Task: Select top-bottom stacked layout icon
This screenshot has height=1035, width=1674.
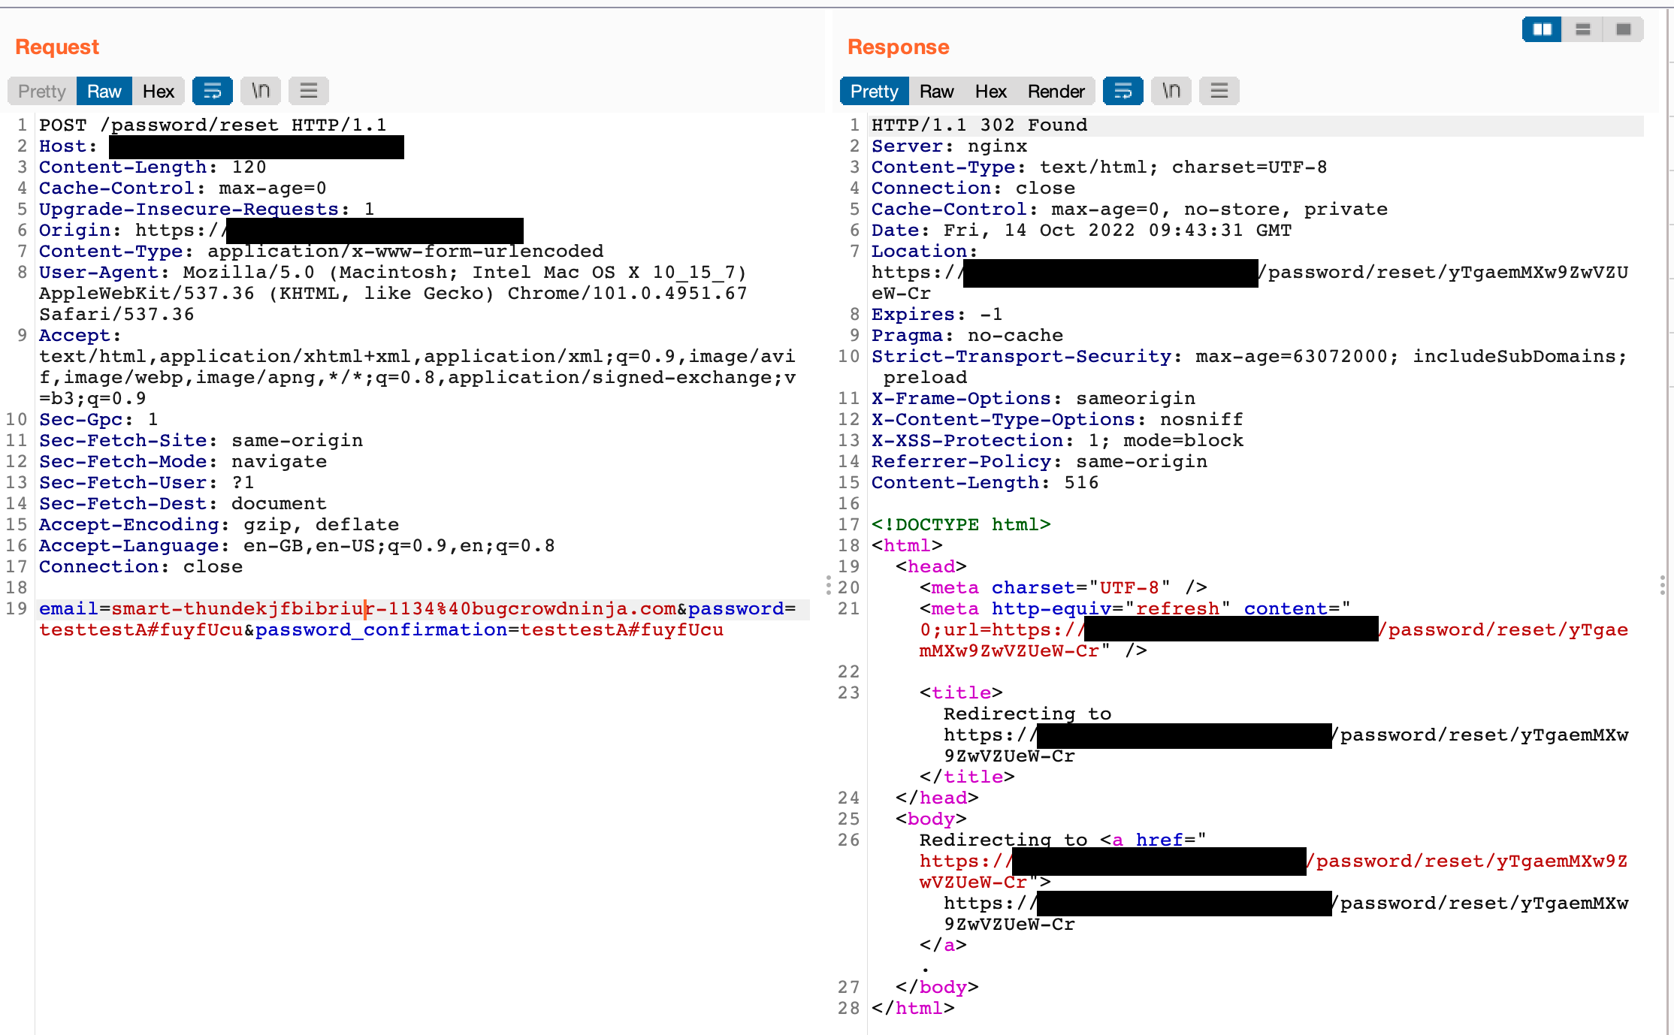Action: pos(1583,29)
